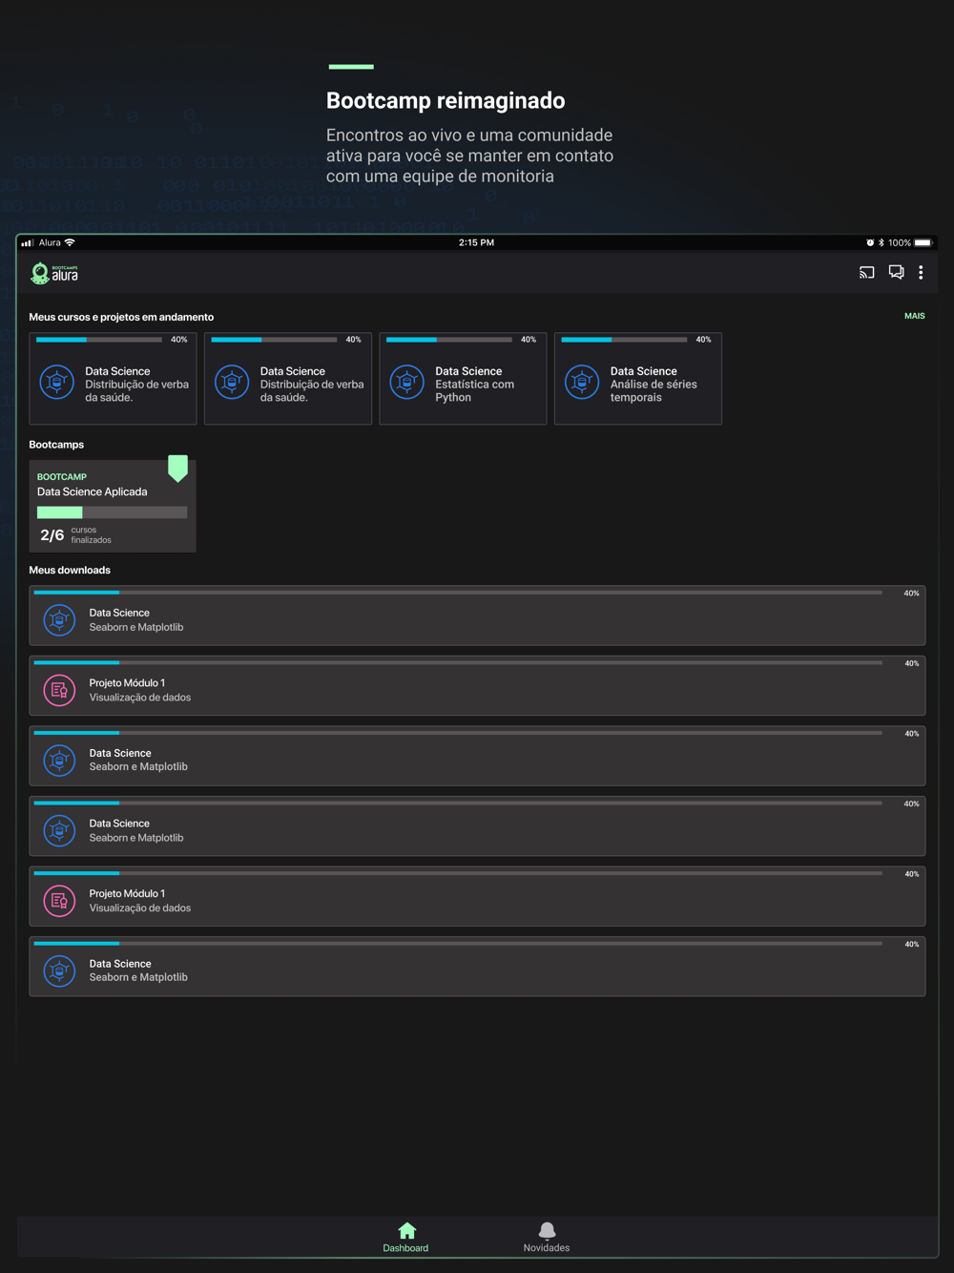The width and height of the screenshot is (954, 1273).
Task: Click the Data Science icon on the Estatística com Python card
Action: [407, 383]
